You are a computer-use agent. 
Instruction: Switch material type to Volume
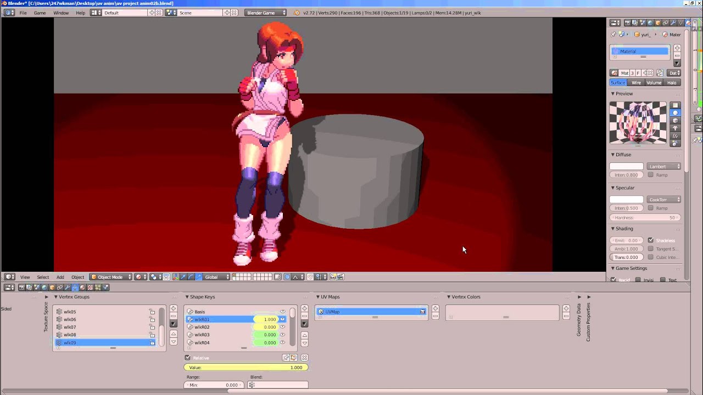coord(654,82)
